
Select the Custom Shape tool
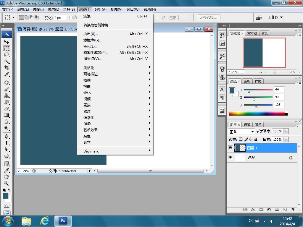pyautogui.click(x=7, y=156)
